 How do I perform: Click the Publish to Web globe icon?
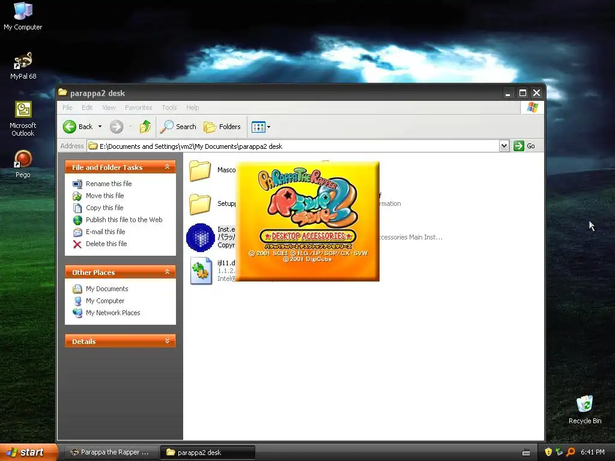77,220
